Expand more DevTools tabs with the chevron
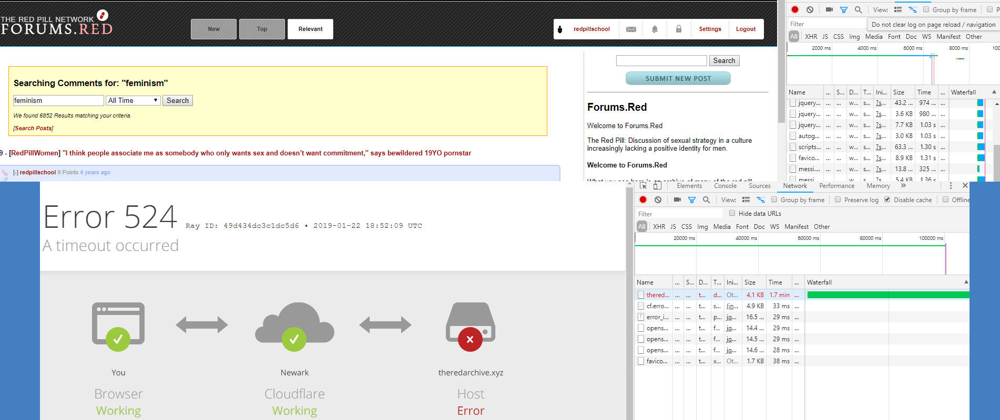This screenshot has height=420, width=1000. pos(903,185)
